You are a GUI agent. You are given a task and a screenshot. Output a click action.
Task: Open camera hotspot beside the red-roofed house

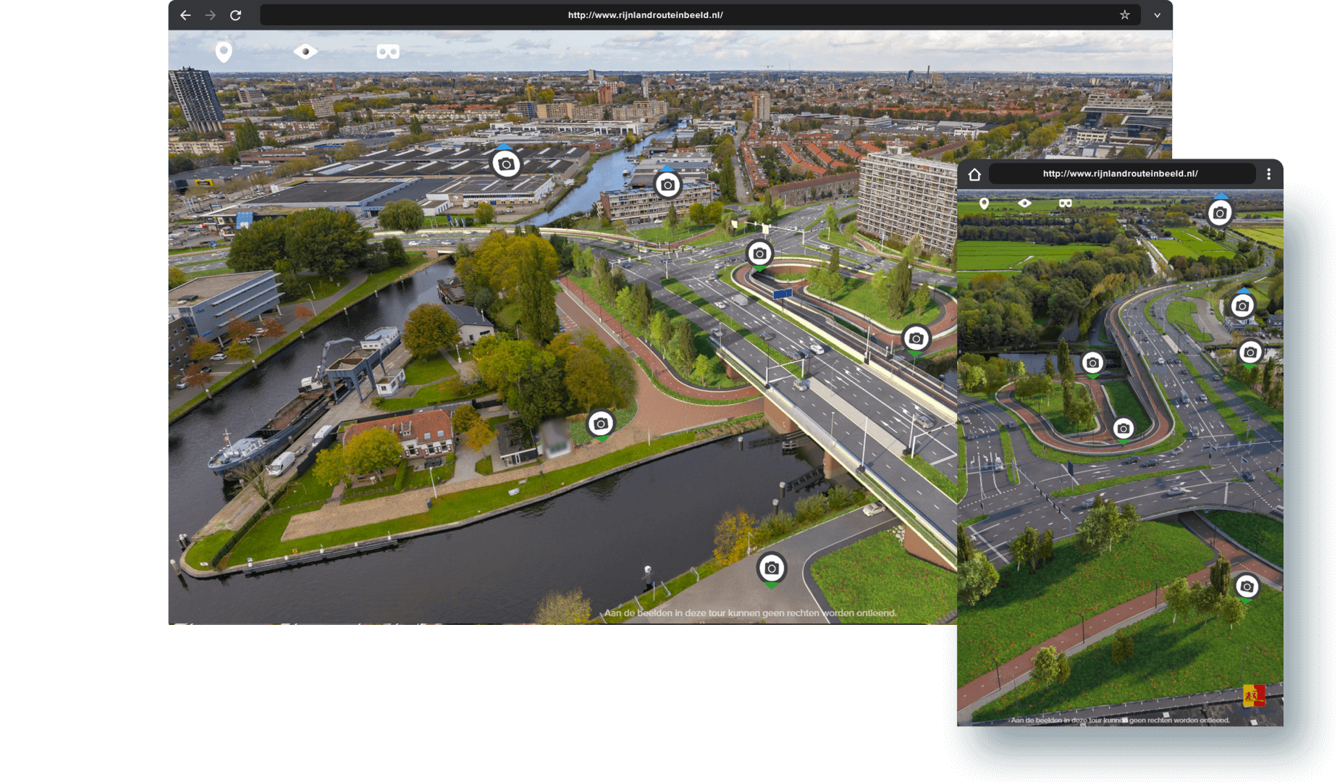600,424
